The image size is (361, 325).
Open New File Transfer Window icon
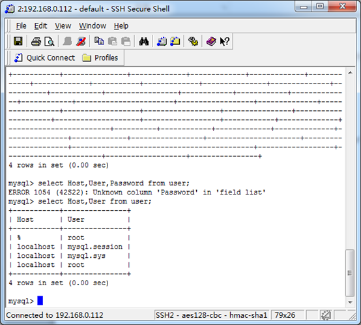[175, 42]
